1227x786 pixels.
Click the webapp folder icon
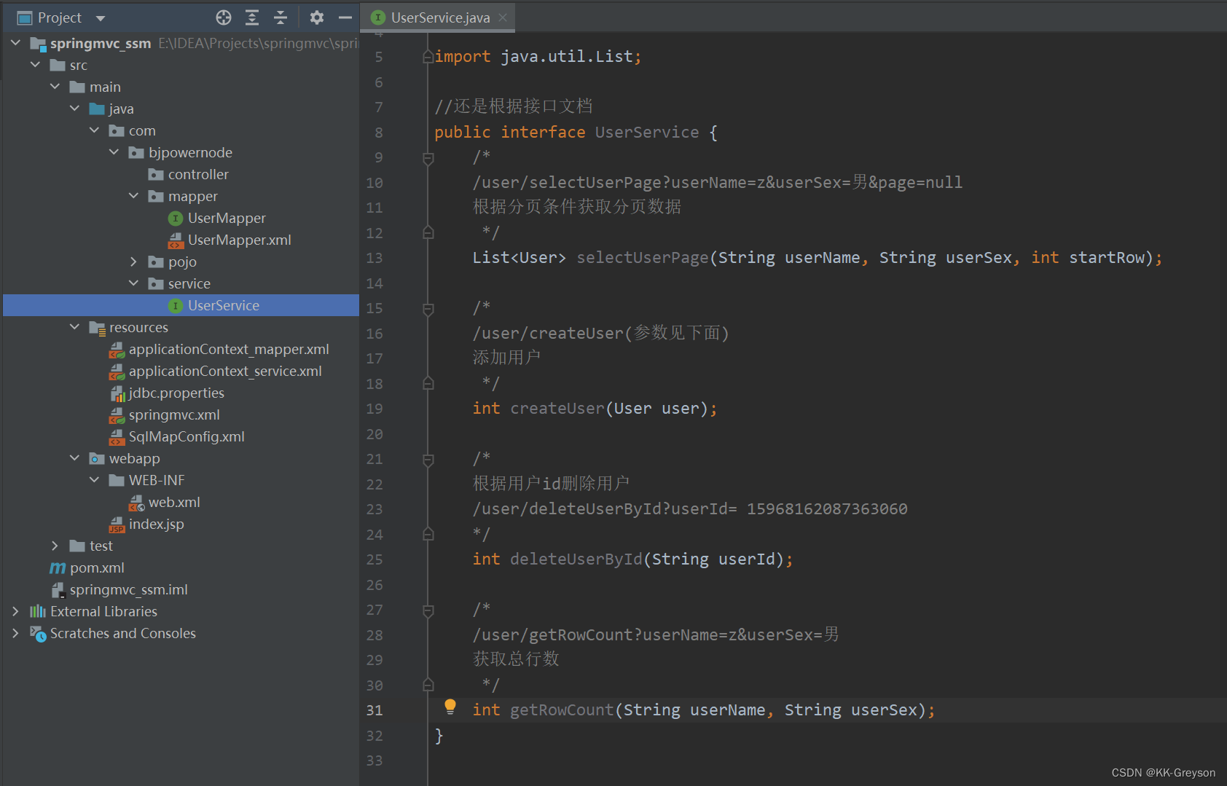pos(97,458)
